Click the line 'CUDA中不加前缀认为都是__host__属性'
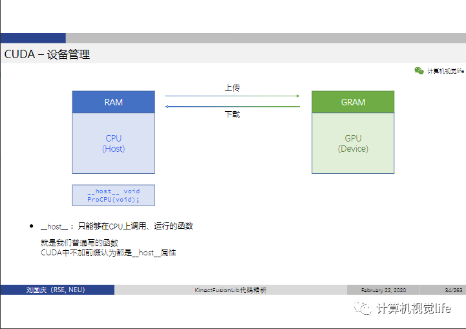 (x=108, y=253)
